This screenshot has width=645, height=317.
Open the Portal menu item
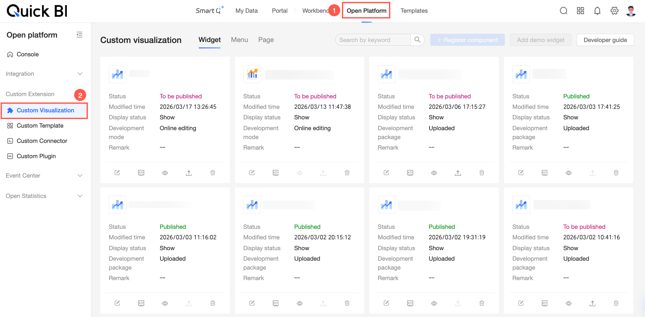[280, 11]
